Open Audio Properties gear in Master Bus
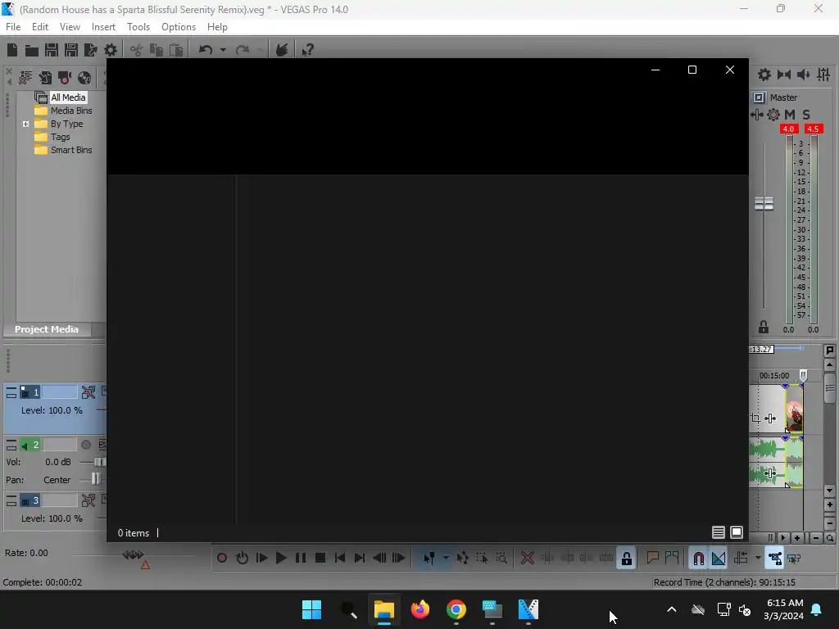Screen dimensions: 839x629 pyautogui.click(x=764, y=75)
